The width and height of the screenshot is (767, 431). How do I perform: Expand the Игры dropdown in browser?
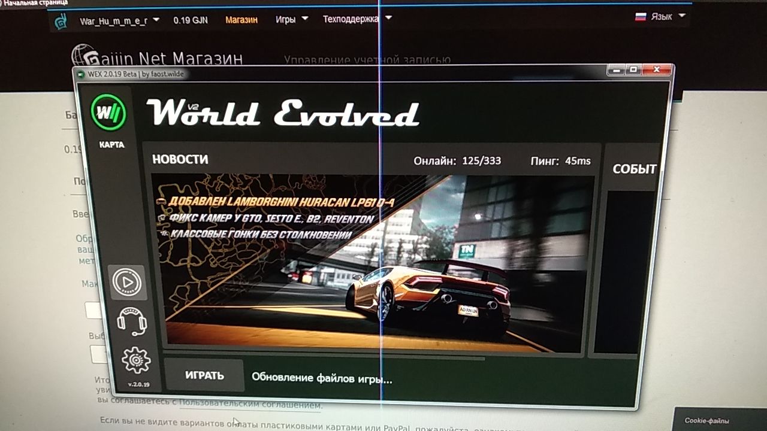292,19
